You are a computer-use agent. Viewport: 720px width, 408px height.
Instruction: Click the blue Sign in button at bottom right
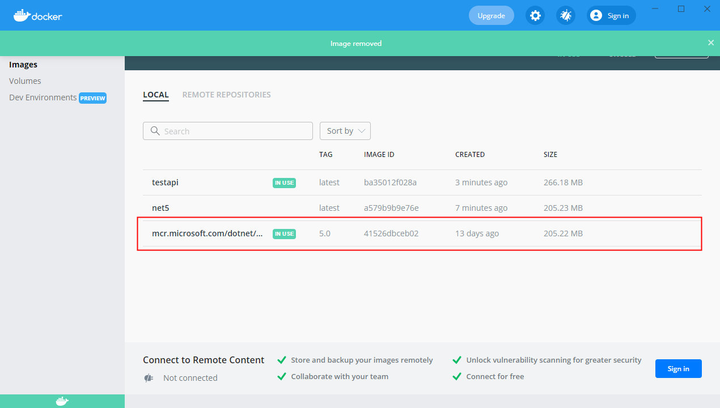tap(678, 368)
